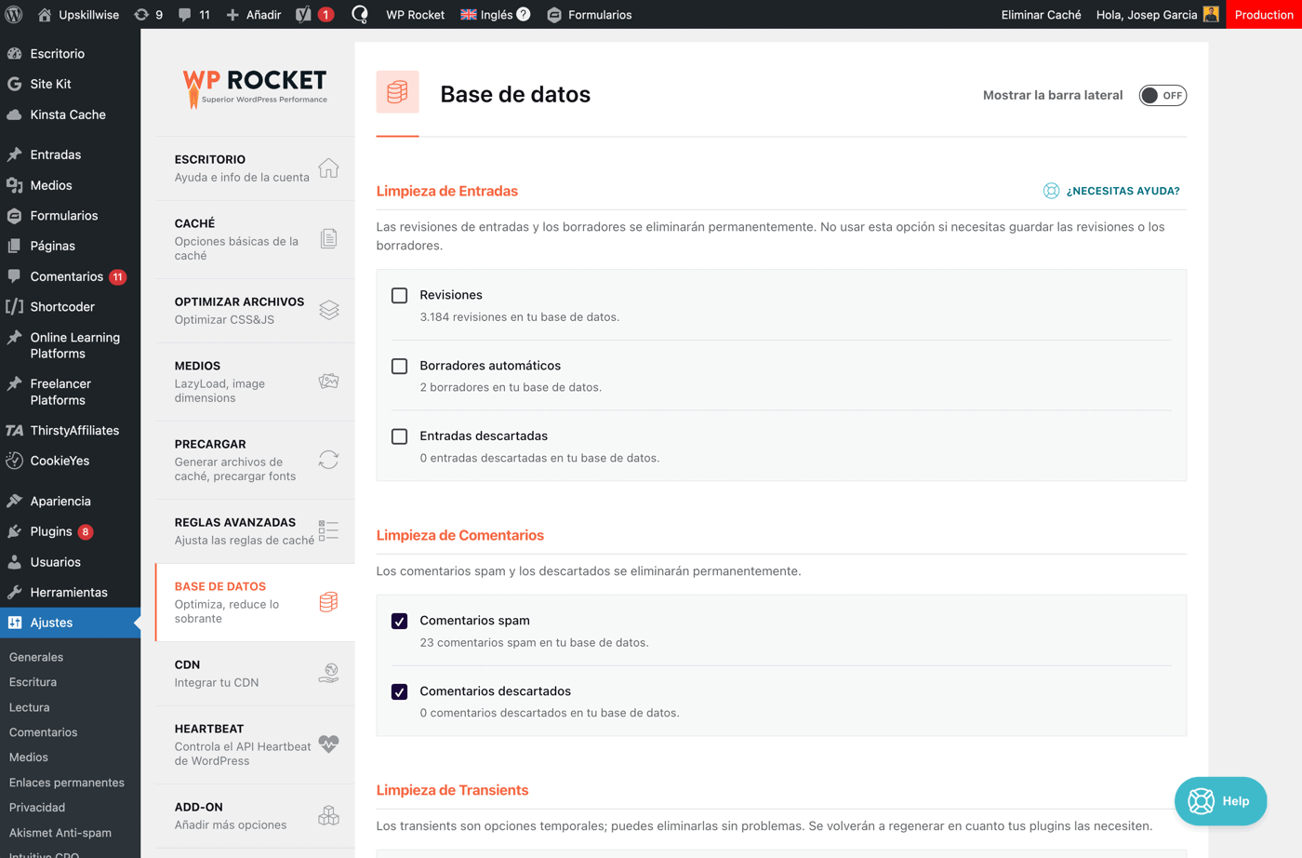Image resolution: width=1302 pixels, height=858 pixels.
Task: Open Akismet Anti-spam settings link
Action: click(x=60, y=833)
